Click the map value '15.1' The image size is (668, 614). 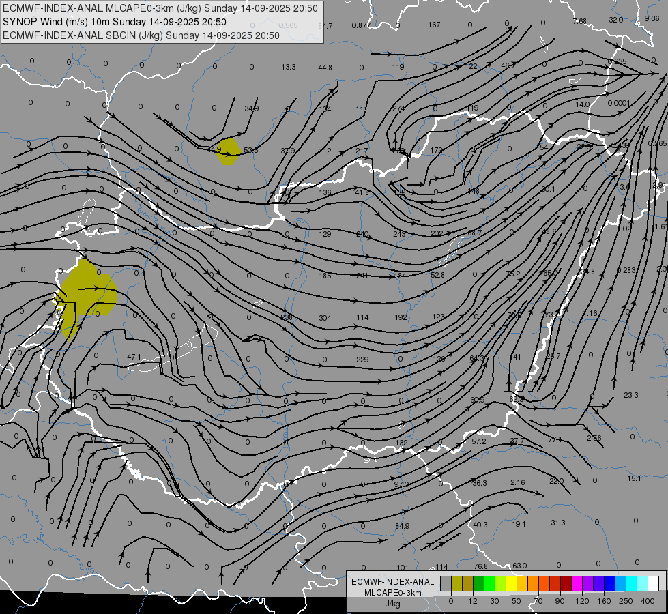(634, 478)
